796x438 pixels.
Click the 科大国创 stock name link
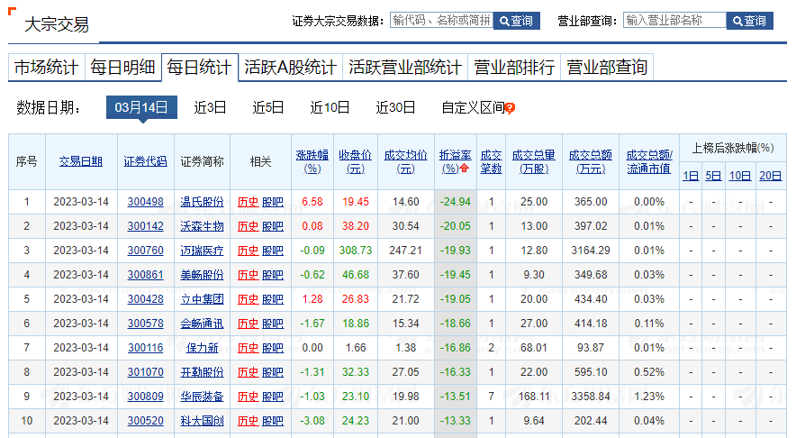coord(202,421)
